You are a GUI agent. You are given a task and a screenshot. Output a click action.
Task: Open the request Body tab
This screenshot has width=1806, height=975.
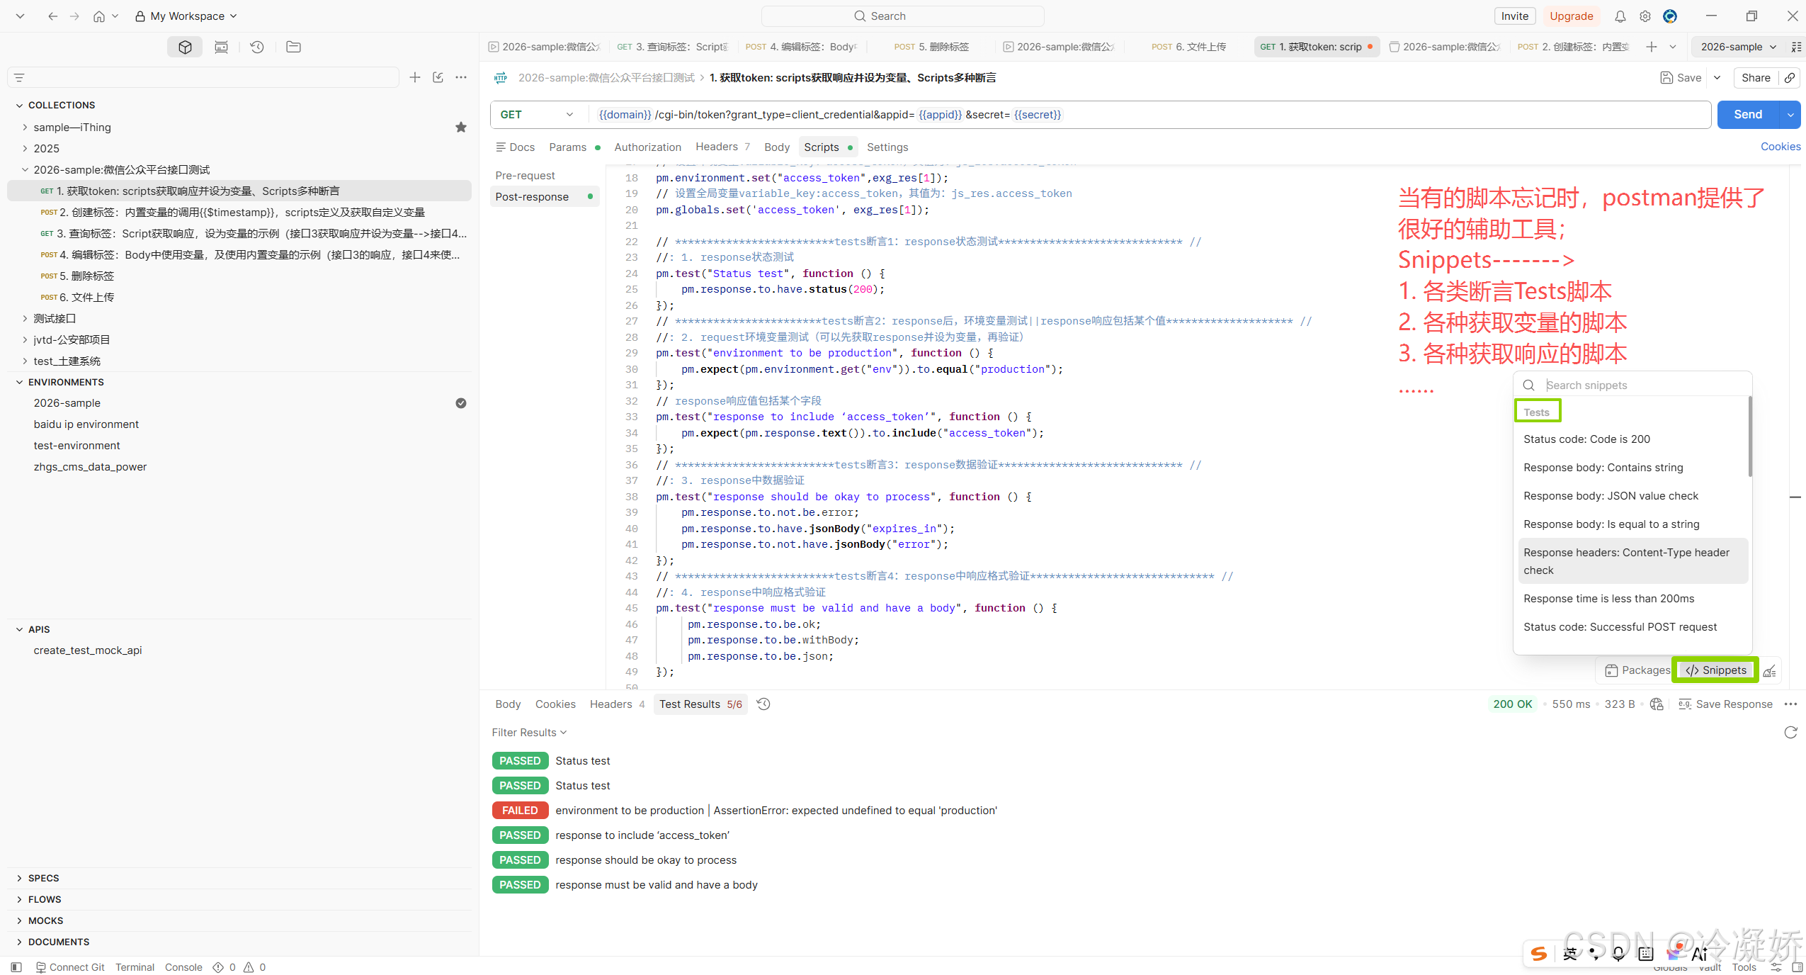[x=777, y=147]
